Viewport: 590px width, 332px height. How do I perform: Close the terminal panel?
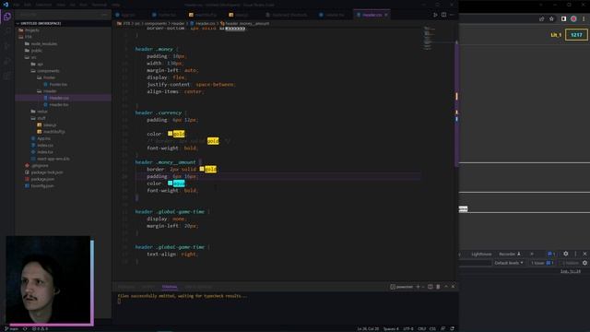coord(453,287)
